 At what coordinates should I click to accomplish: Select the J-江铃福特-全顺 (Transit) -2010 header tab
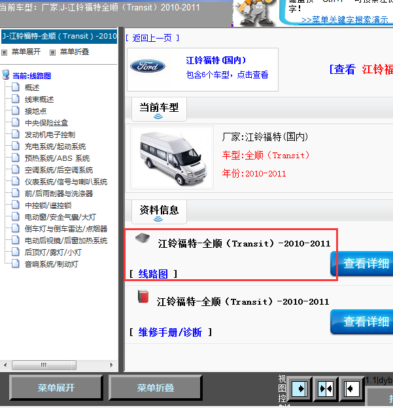pyautogui.click(x=59, y=36)
